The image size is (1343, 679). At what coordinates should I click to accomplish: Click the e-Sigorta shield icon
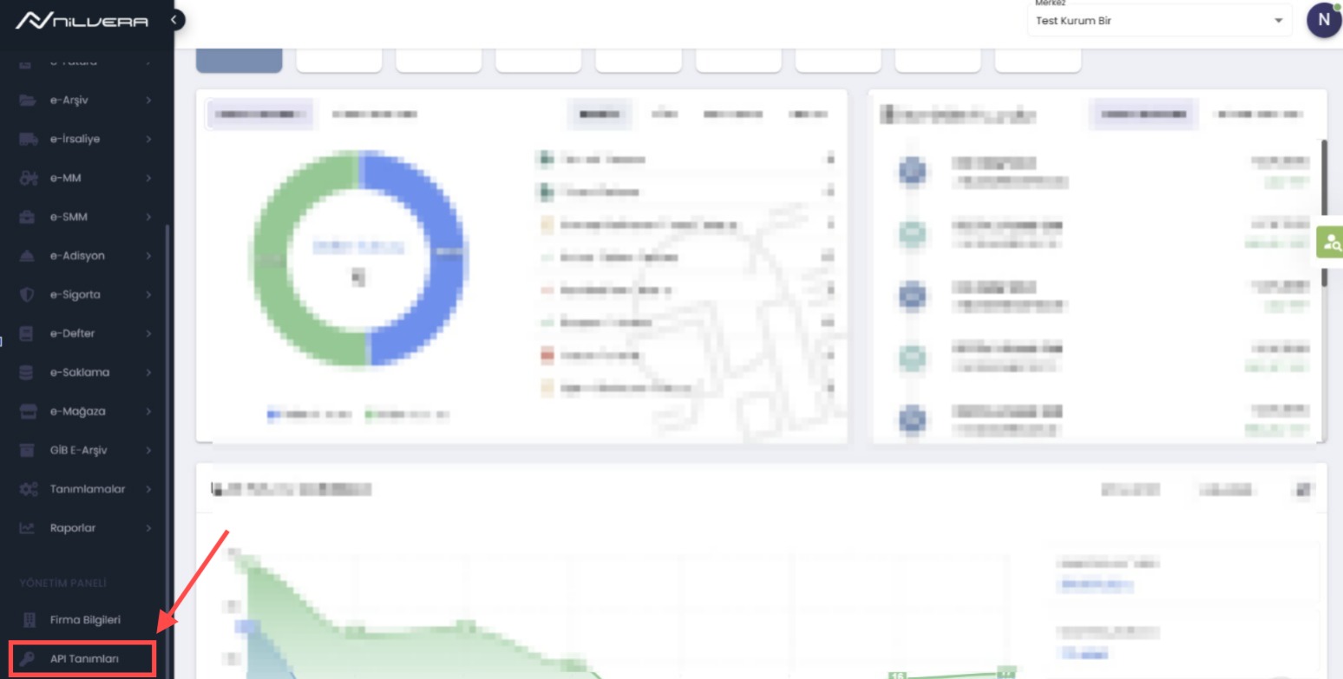coord(27,295)
